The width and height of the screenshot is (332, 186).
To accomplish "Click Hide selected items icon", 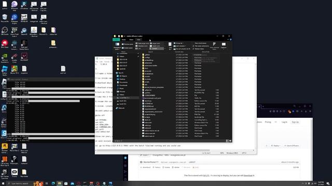I will pyautogui.click(x=214, y=45).
